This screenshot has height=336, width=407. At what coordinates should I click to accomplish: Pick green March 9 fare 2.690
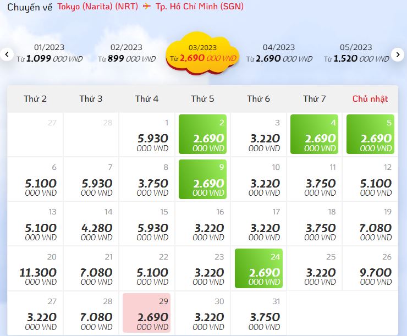click(x=202, y=179)
